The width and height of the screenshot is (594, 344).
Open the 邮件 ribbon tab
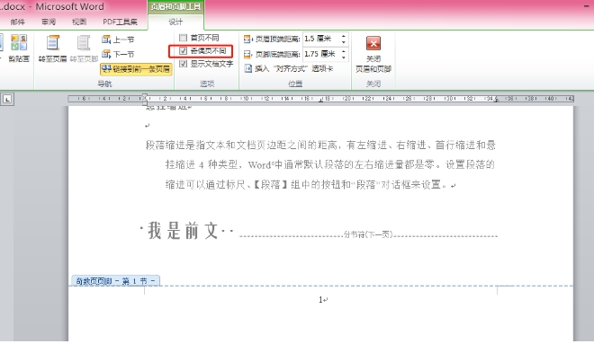(x=18, y=22)
